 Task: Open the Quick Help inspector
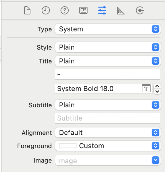(65, 10)
